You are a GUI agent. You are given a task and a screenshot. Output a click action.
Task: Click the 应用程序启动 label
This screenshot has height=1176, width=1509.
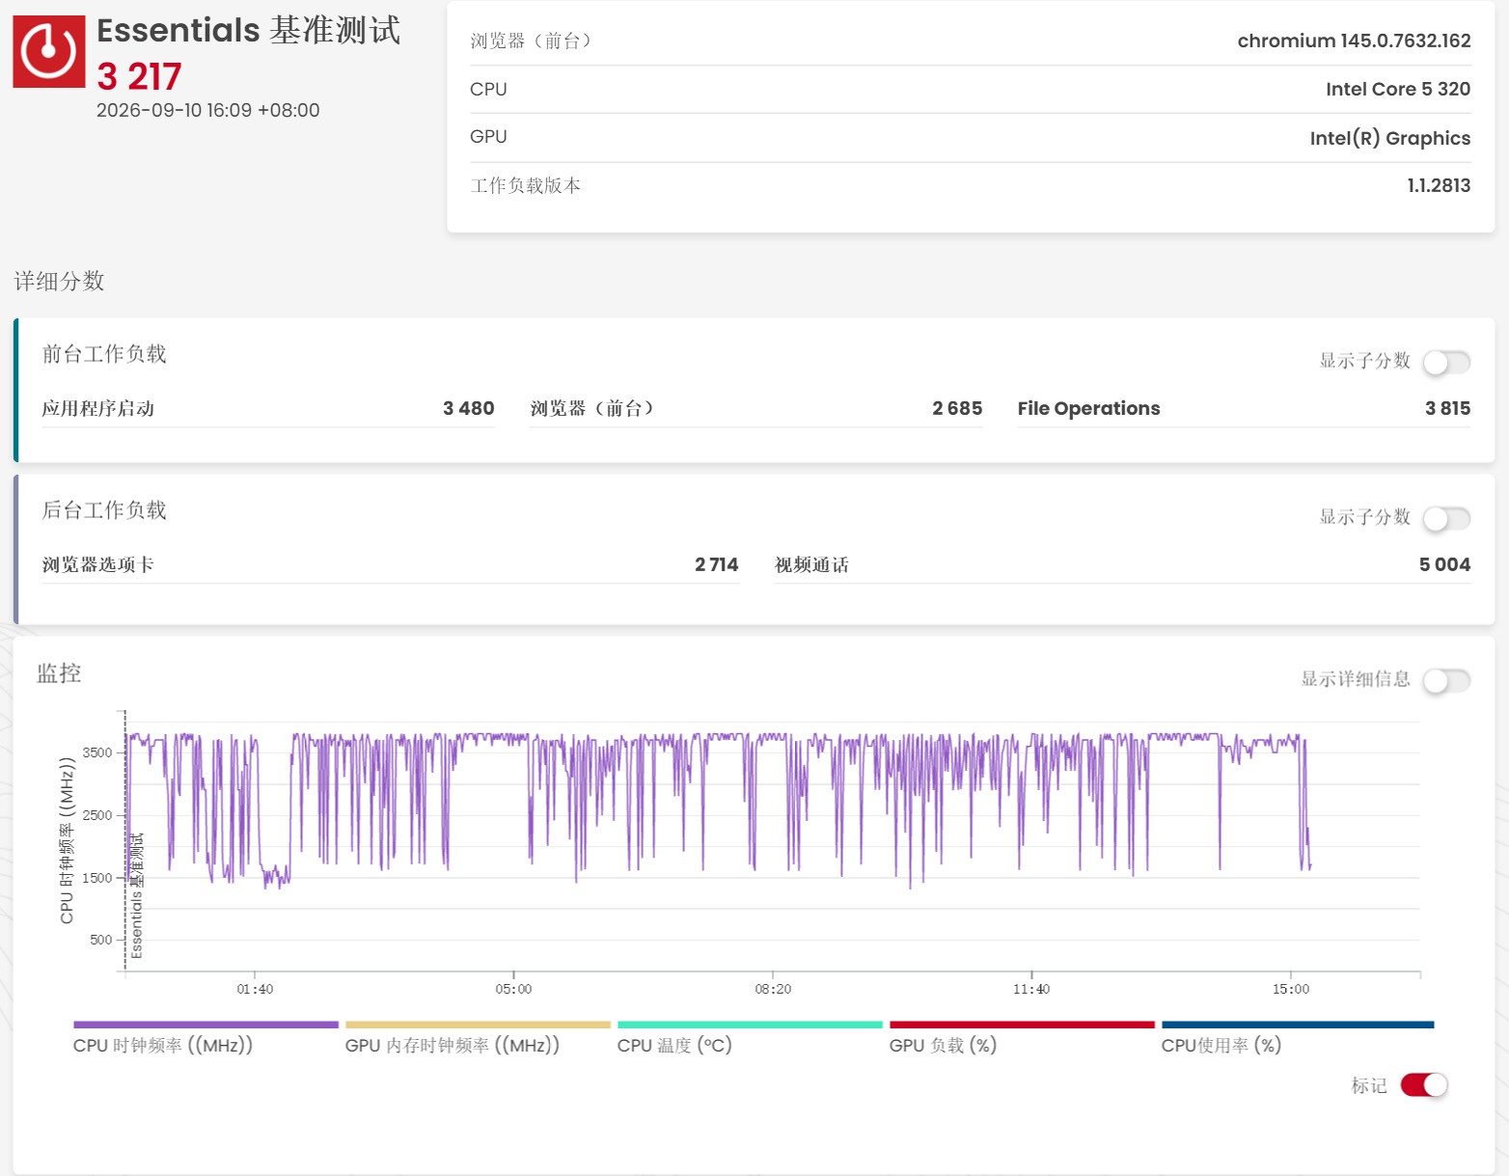[x=98, y=408]
